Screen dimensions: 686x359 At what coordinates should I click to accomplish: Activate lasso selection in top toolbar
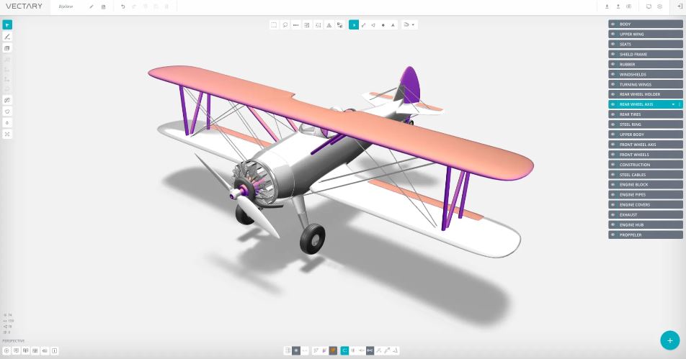(285, 25)
